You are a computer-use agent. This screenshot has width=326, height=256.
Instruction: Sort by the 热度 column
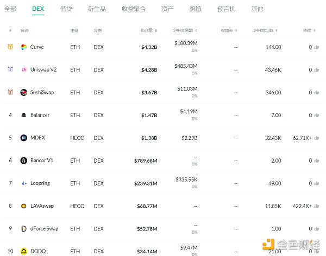click(309, 30)
